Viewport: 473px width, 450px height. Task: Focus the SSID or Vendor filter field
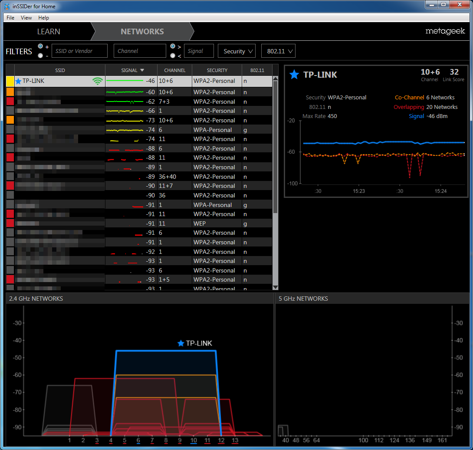80,51
